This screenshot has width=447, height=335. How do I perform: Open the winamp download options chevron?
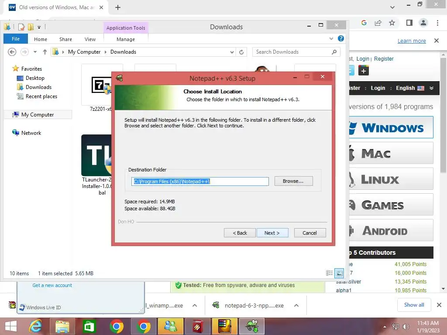tap(194, 305)
